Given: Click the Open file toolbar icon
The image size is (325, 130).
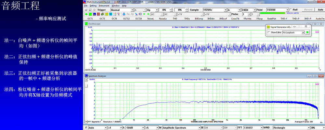Looking at the screenshot, I should coord(86,10).
